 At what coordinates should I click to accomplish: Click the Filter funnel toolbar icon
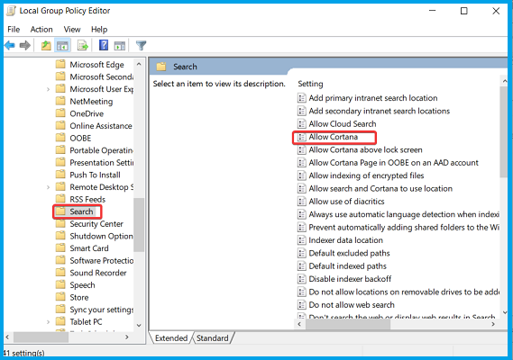(141, 45)
